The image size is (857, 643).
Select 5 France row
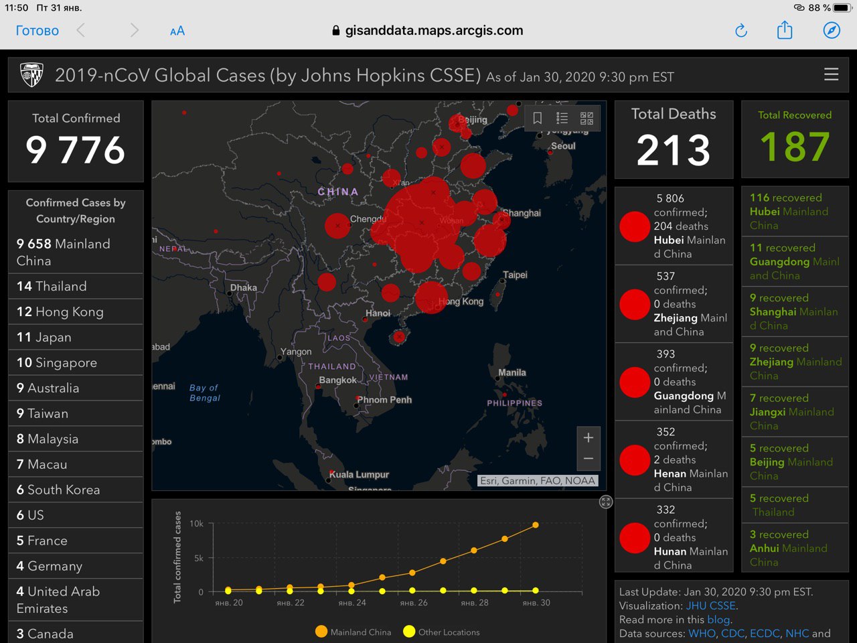pyautogui.click(x=76, y=541)
